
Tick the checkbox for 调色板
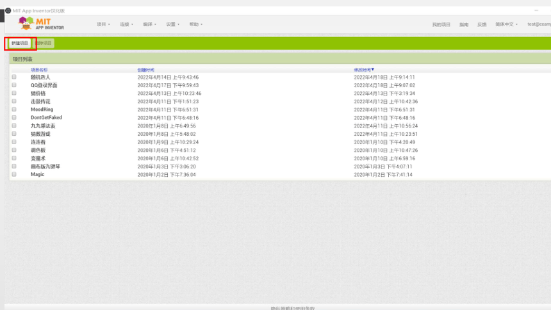(x=14, y=150)
